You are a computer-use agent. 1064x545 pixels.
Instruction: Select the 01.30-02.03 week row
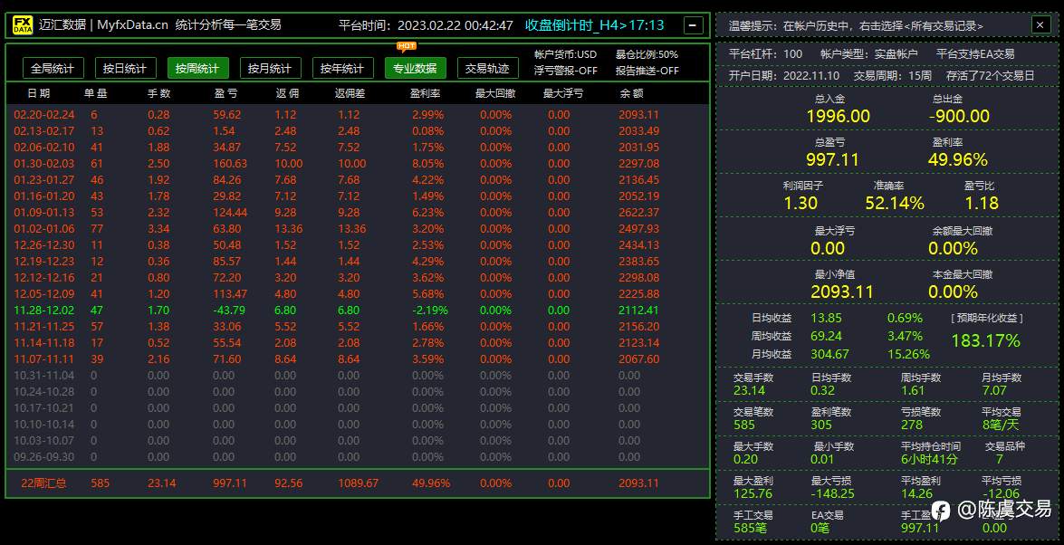click(358, 164)
